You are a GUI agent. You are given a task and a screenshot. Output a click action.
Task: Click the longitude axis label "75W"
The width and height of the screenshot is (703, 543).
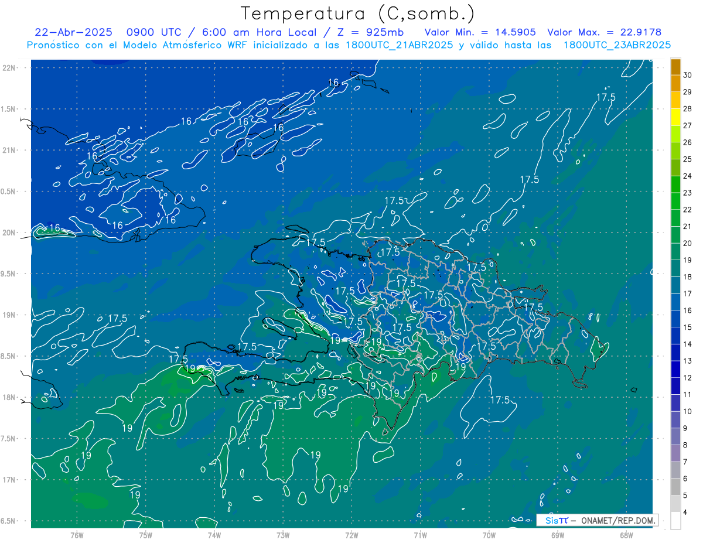[145, 535]
